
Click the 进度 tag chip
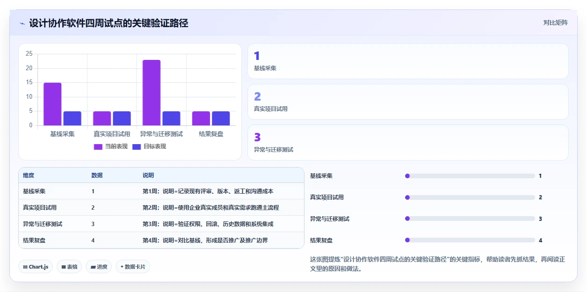99,267
